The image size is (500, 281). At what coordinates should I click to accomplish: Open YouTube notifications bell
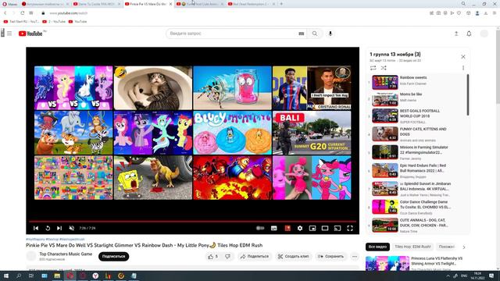(469, 34)
